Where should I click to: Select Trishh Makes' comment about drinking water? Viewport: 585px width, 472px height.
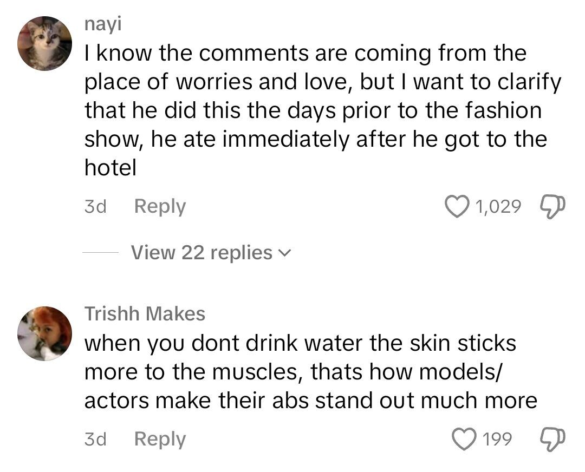coord(309,372)
